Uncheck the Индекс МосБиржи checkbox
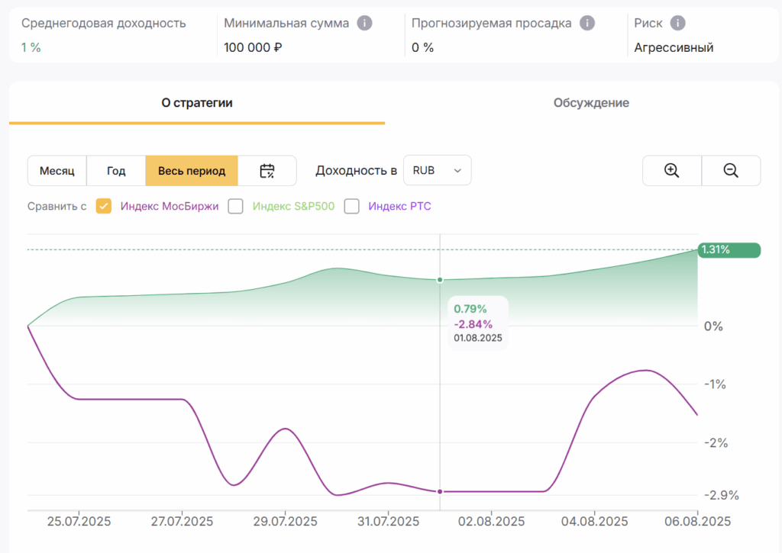Screen dimensions: 782x553 pos(104,206)
